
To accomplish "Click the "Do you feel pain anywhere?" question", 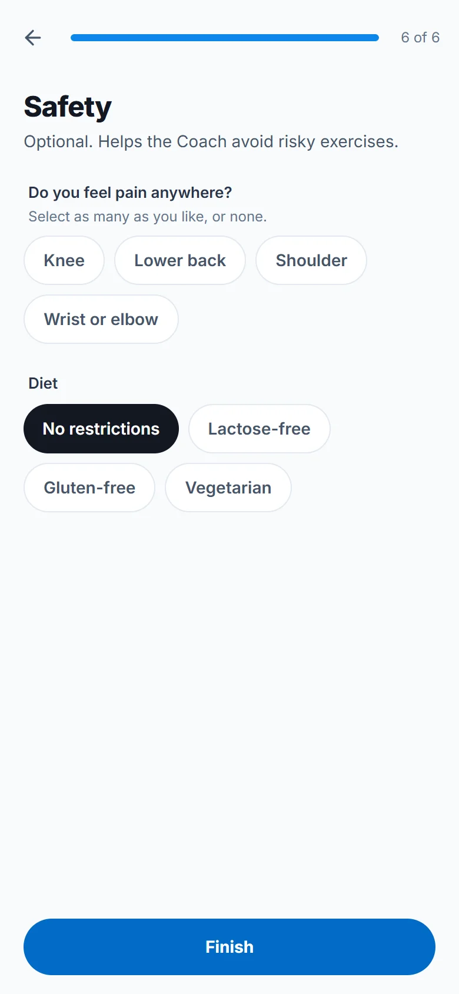I will [x=130, y=193].
